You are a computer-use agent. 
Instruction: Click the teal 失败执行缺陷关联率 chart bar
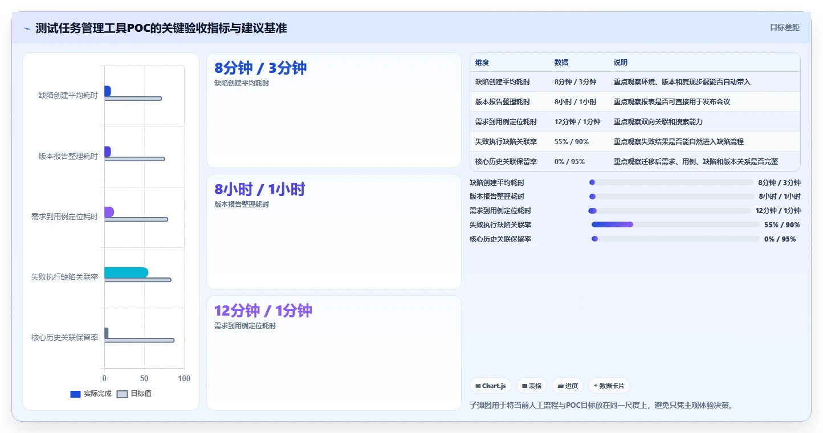(x=126, y=272)
